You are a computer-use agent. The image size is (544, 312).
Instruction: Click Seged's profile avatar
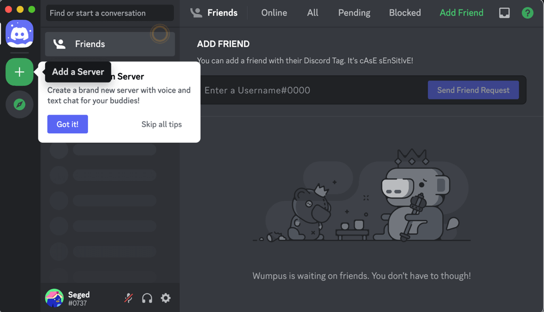54,298
